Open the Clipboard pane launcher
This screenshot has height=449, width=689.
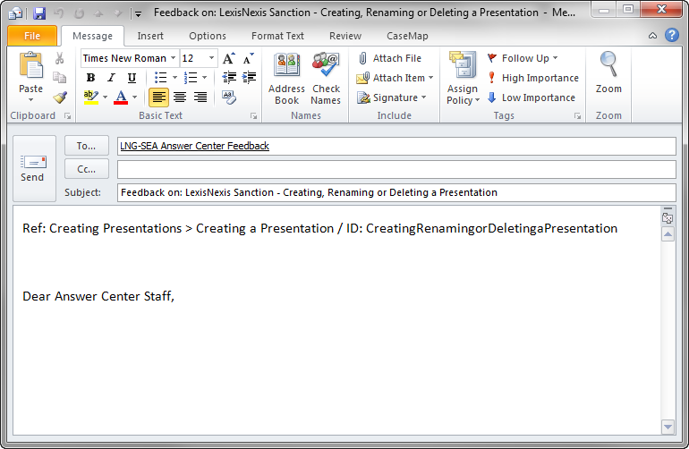[x=68, y=116]
